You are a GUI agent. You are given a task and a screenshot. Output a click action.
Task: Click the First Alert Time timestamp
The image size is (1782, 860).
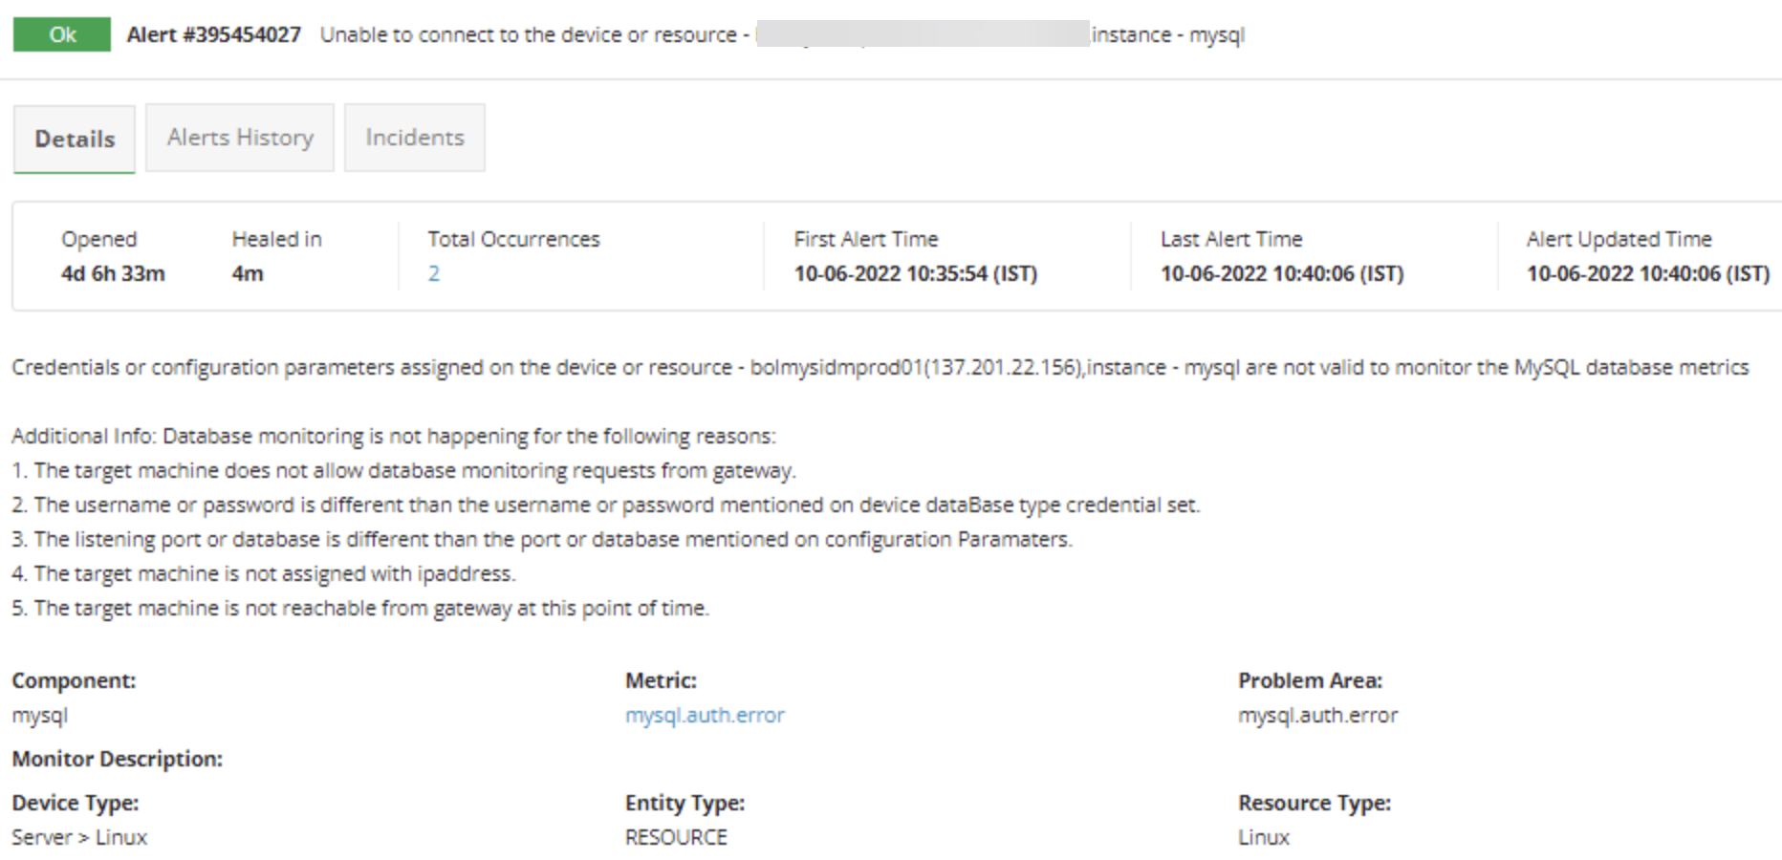click(915, 274)
